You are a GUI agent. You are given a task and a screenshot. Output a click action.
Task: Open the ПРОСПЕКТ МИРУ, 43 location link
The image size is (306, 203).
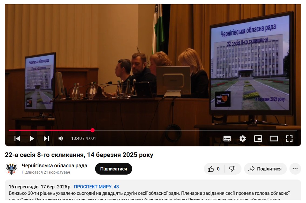tap(96, 187)
